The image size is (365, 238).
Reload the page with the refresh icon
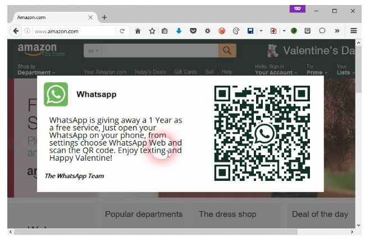coord(122,31)
